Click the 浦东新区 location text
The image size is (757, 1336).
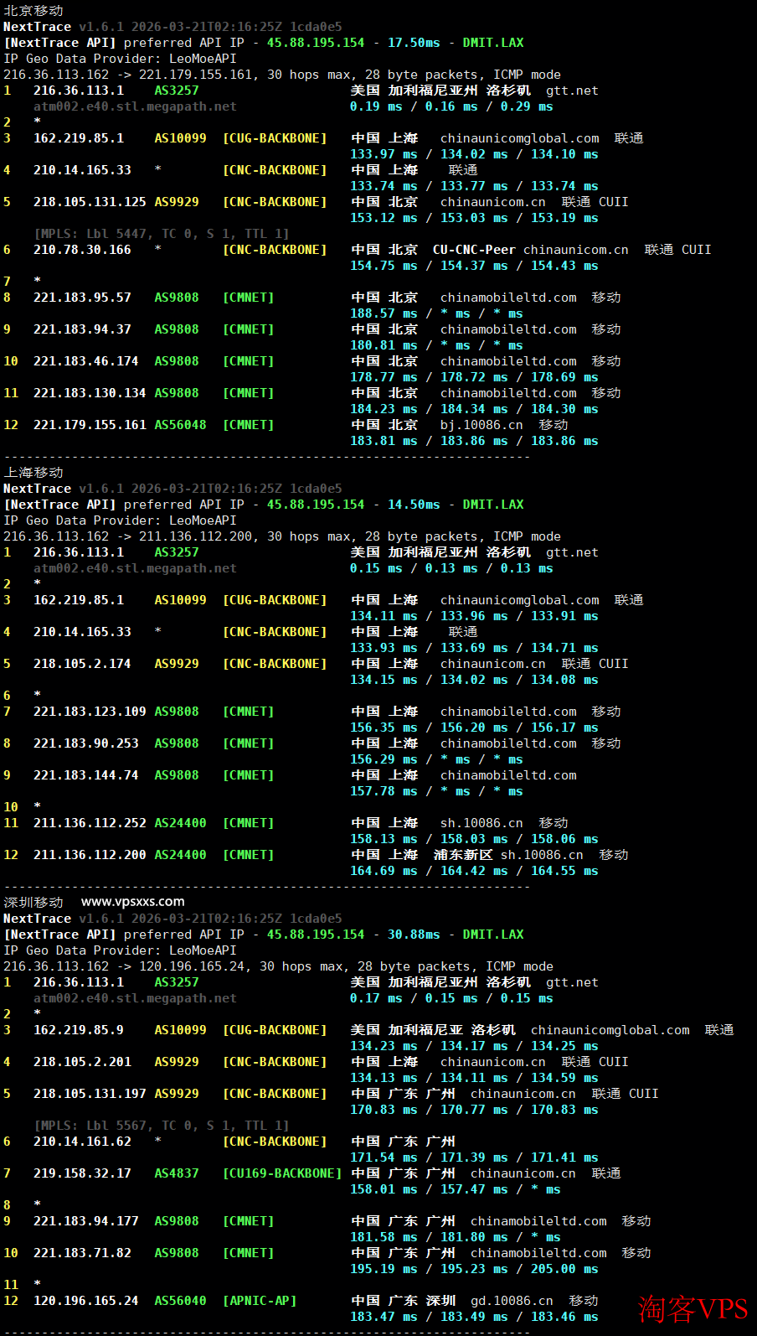[x=463, y=855]
